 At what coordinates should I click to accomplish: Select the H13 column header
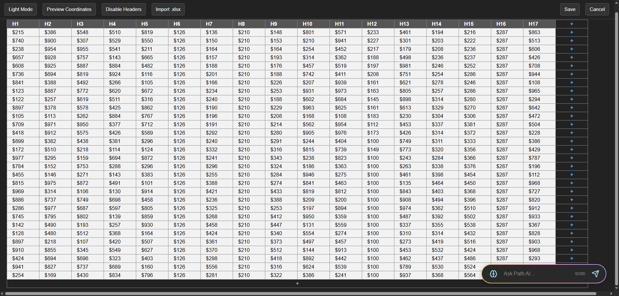click(x=411, y=24)
